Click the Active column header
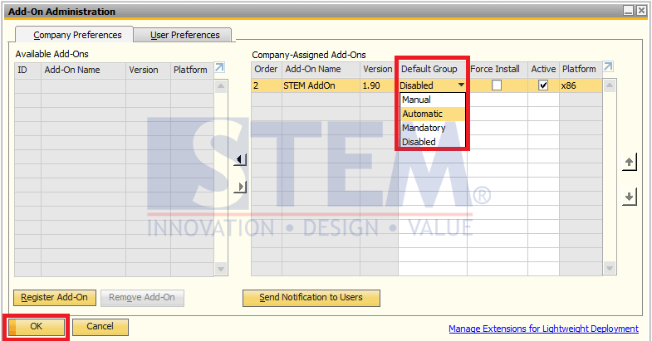The width and height of the screenshot is (652, 341). 543,69
